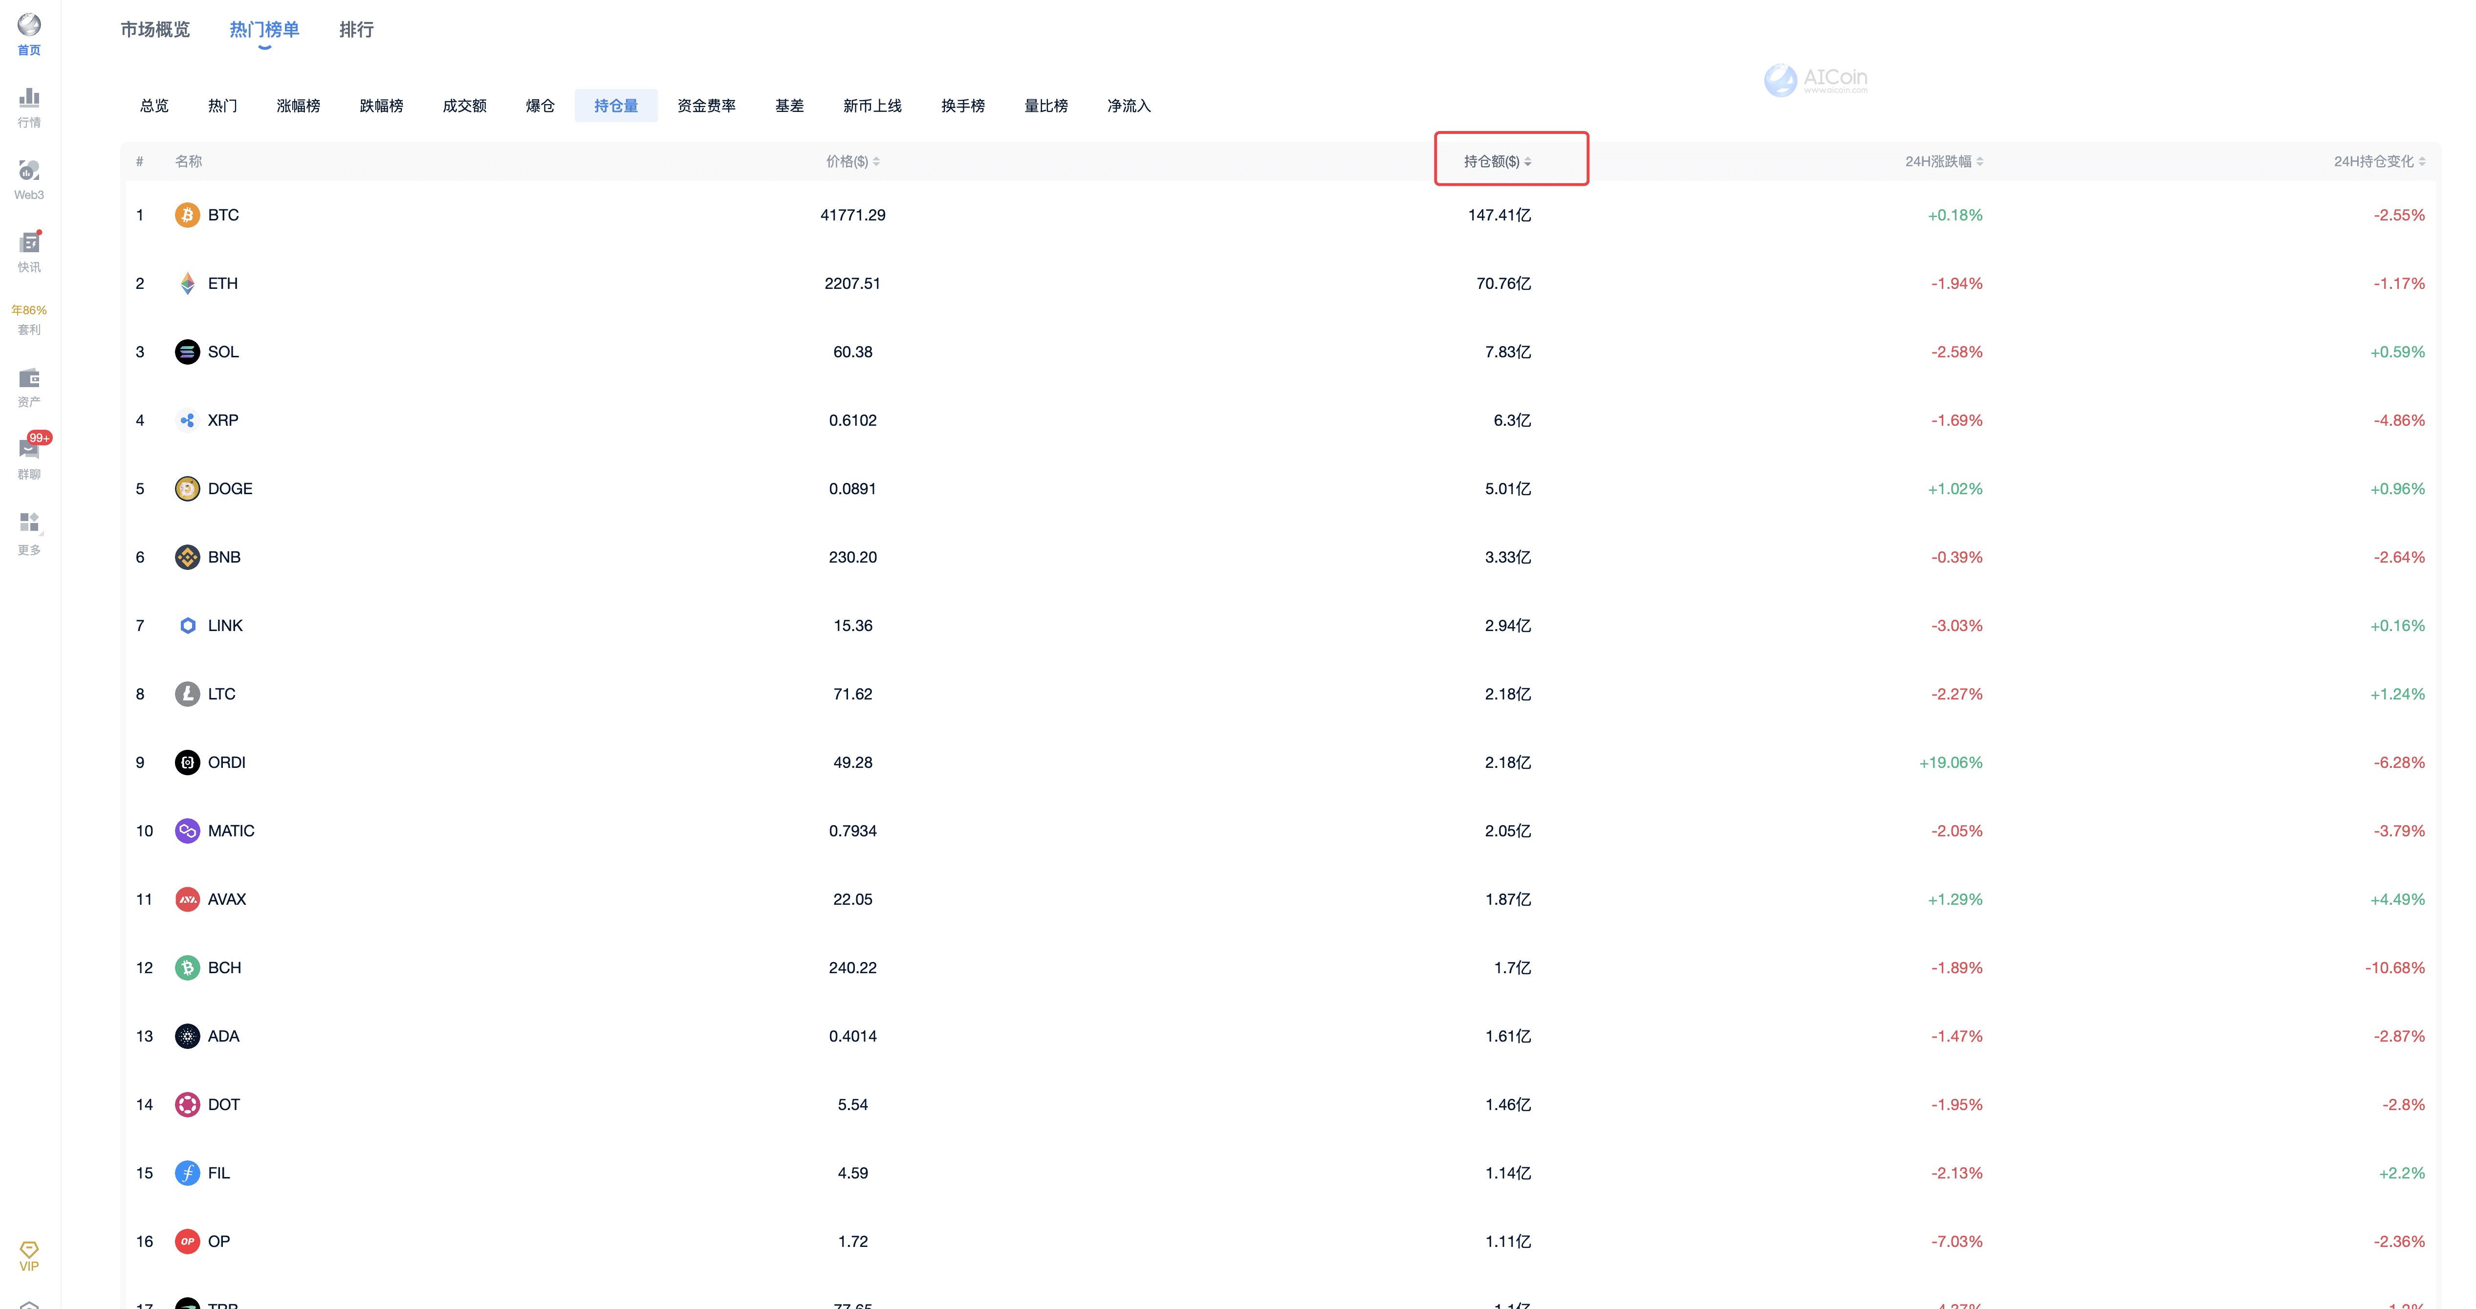This screenshot has width=2476, height=1309.
Task: Select the 跌幅榜 sub-tab
Action: tap(382, 106)
